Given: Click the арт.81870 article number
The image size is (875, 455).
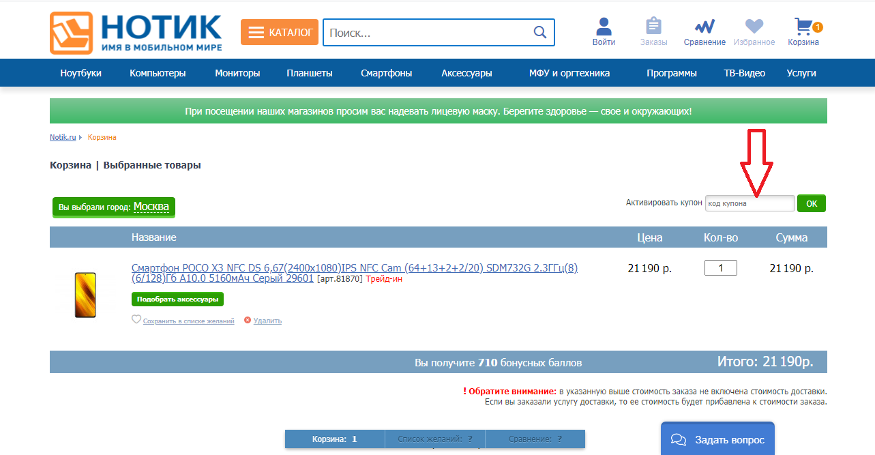Looking at the screenshot, I should click(x=340, y=279).
